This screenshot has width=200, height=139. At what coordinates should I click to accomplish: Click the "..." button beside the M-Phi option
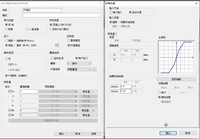coord(57,45)
